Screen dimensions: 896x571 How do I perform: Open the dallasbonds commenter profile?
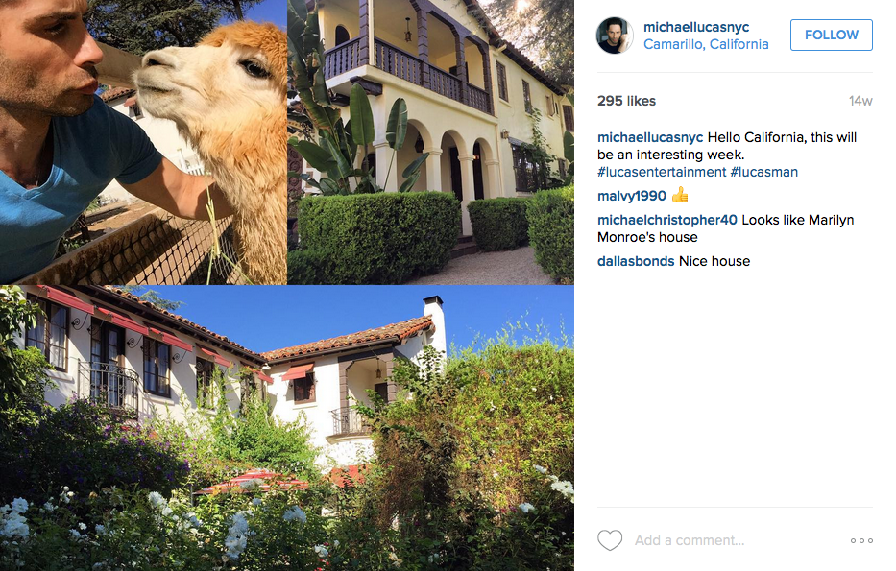point(636,261)
